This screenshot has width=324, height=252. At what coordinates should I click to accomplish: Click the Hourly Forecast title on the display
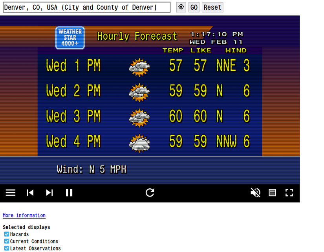tap(137, 36)
